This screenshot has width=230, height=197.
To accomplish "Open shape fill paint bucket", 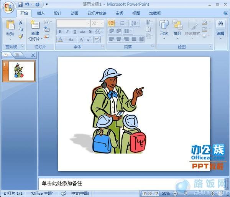I will pyautogui.click(x=205, y=22).
